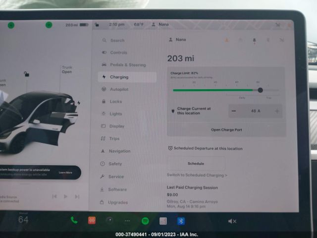Skip to next track
The width and height of the screenshot is (317, 238).
[x=77, y=196]
